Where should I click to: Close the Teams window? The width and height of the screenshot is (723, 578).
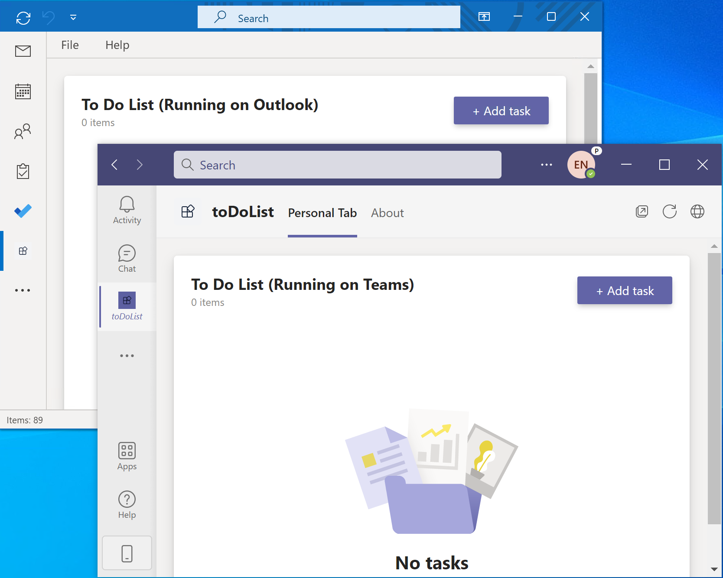tap(703, 165)
